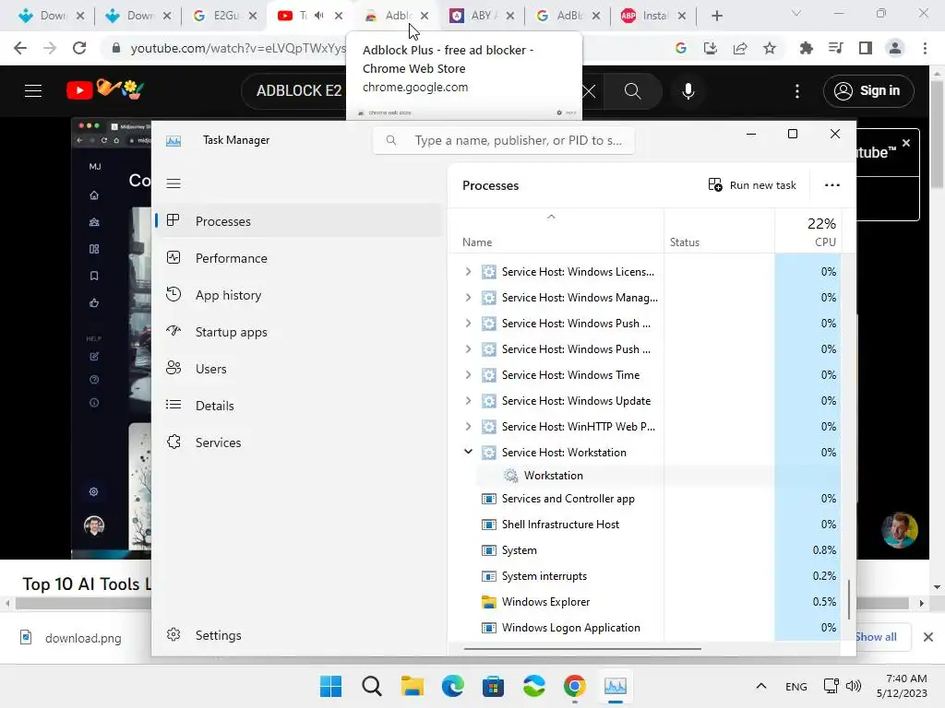Open the Task Manager hamburger navigation menu
The image size is (945, 708).
point(173,183)
